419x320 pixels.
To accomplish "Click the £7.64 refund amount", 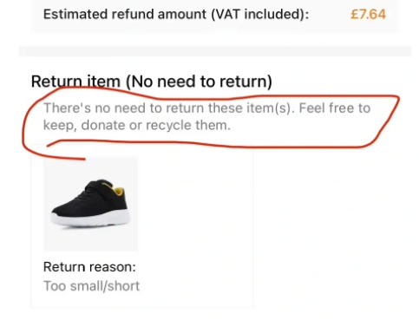I will tap(368, 14).
